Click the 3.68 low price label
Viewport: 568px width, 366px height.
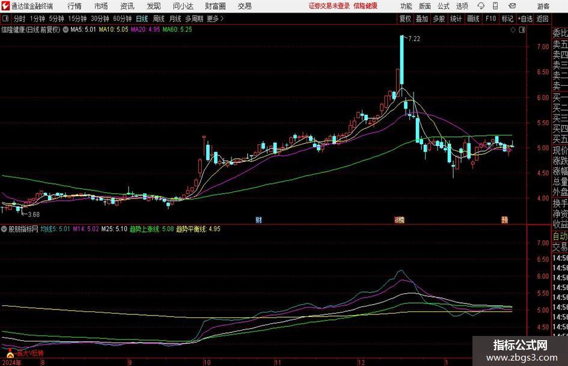pyautogui.click(x=34, y=215)
